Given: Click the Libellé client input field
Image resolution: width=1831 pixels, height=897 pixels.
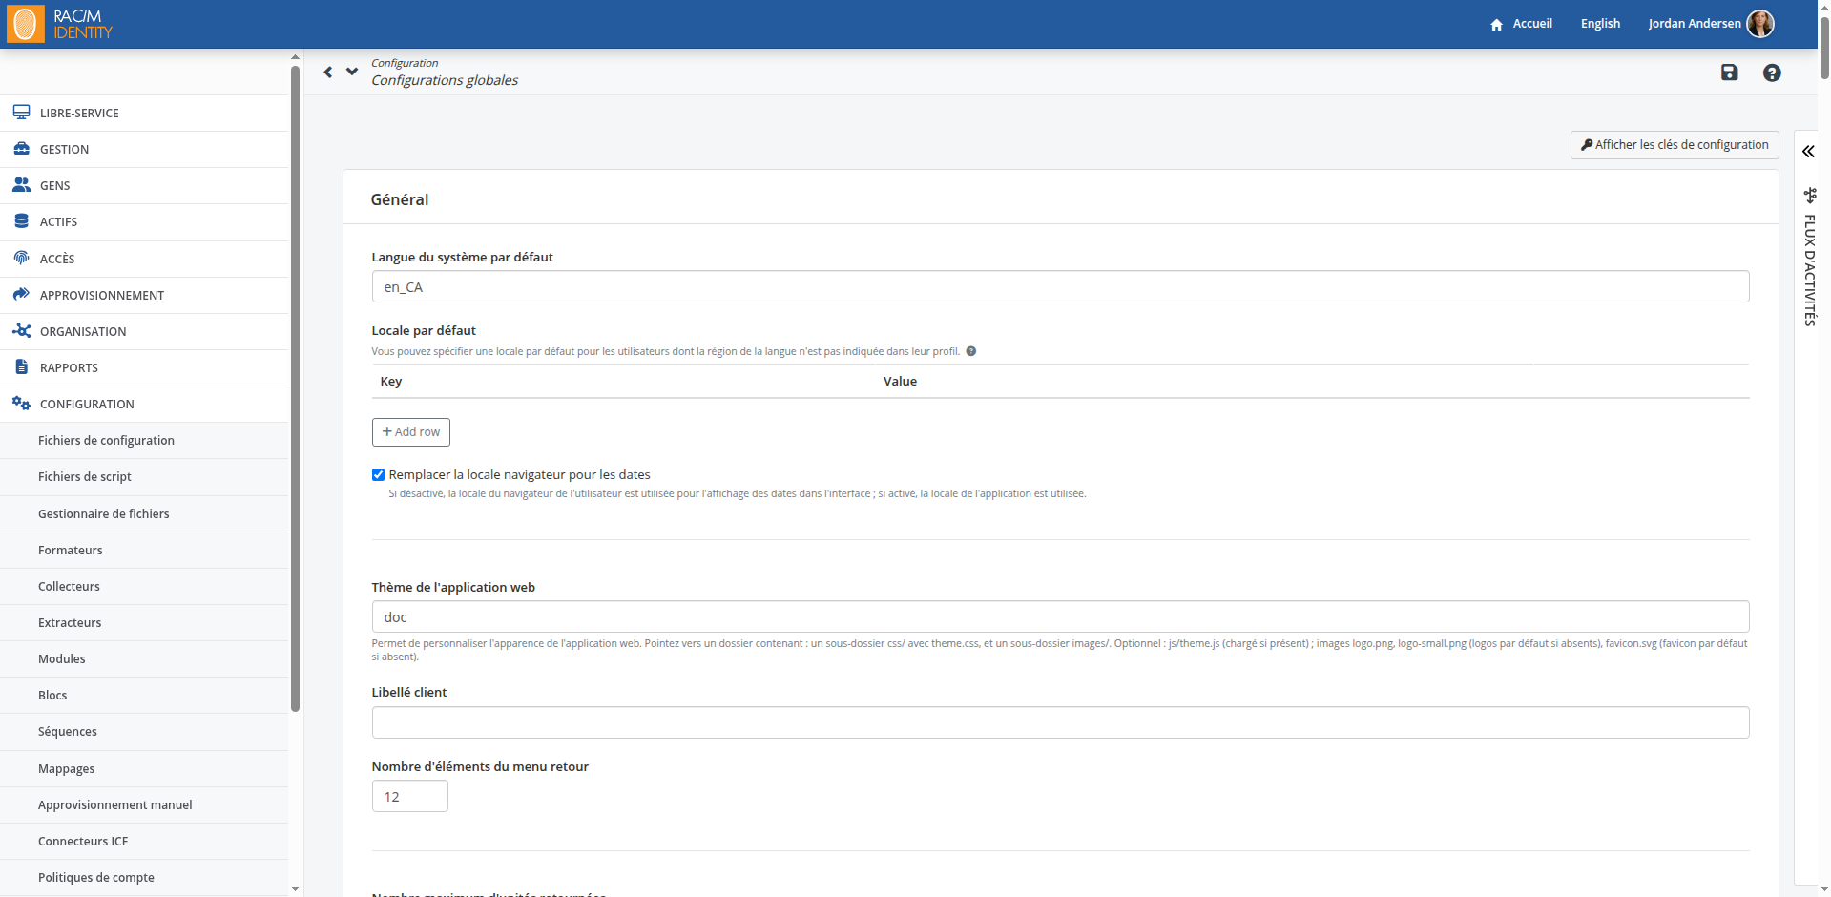Looking at the screenshot, I should coord(1060,722).
